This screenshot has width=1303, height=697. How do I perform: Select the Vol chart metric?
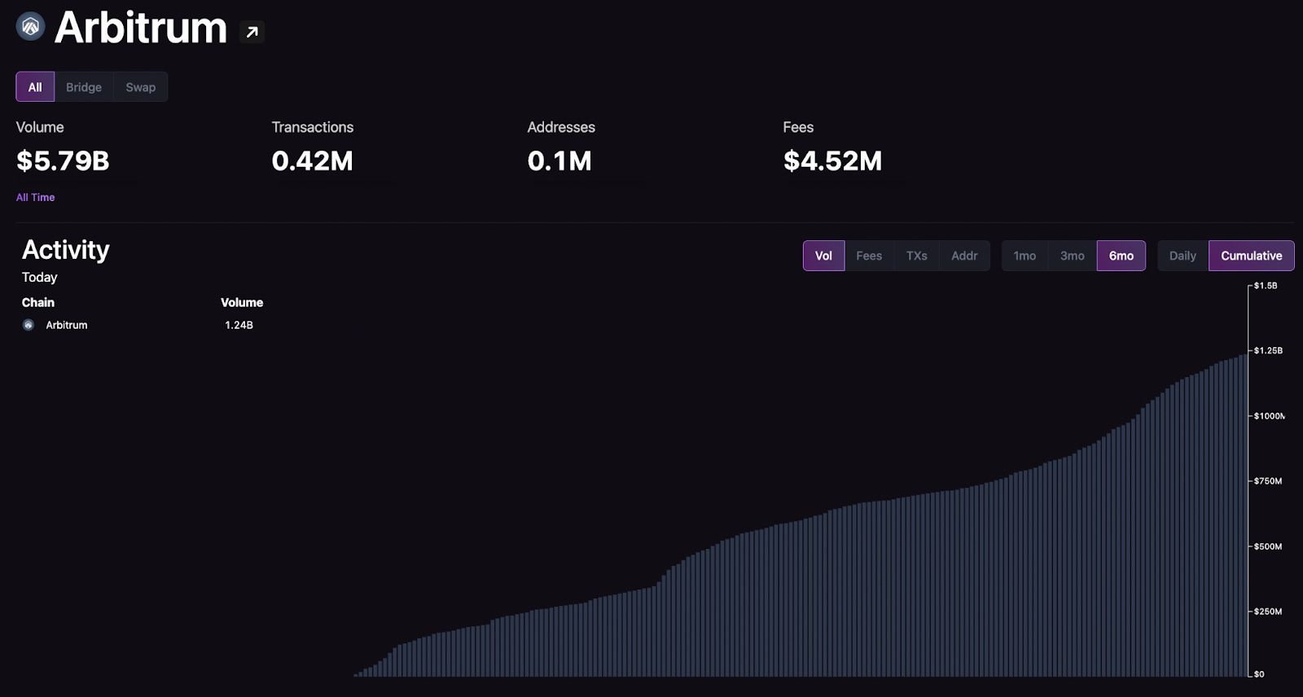[x=823, y=256]
